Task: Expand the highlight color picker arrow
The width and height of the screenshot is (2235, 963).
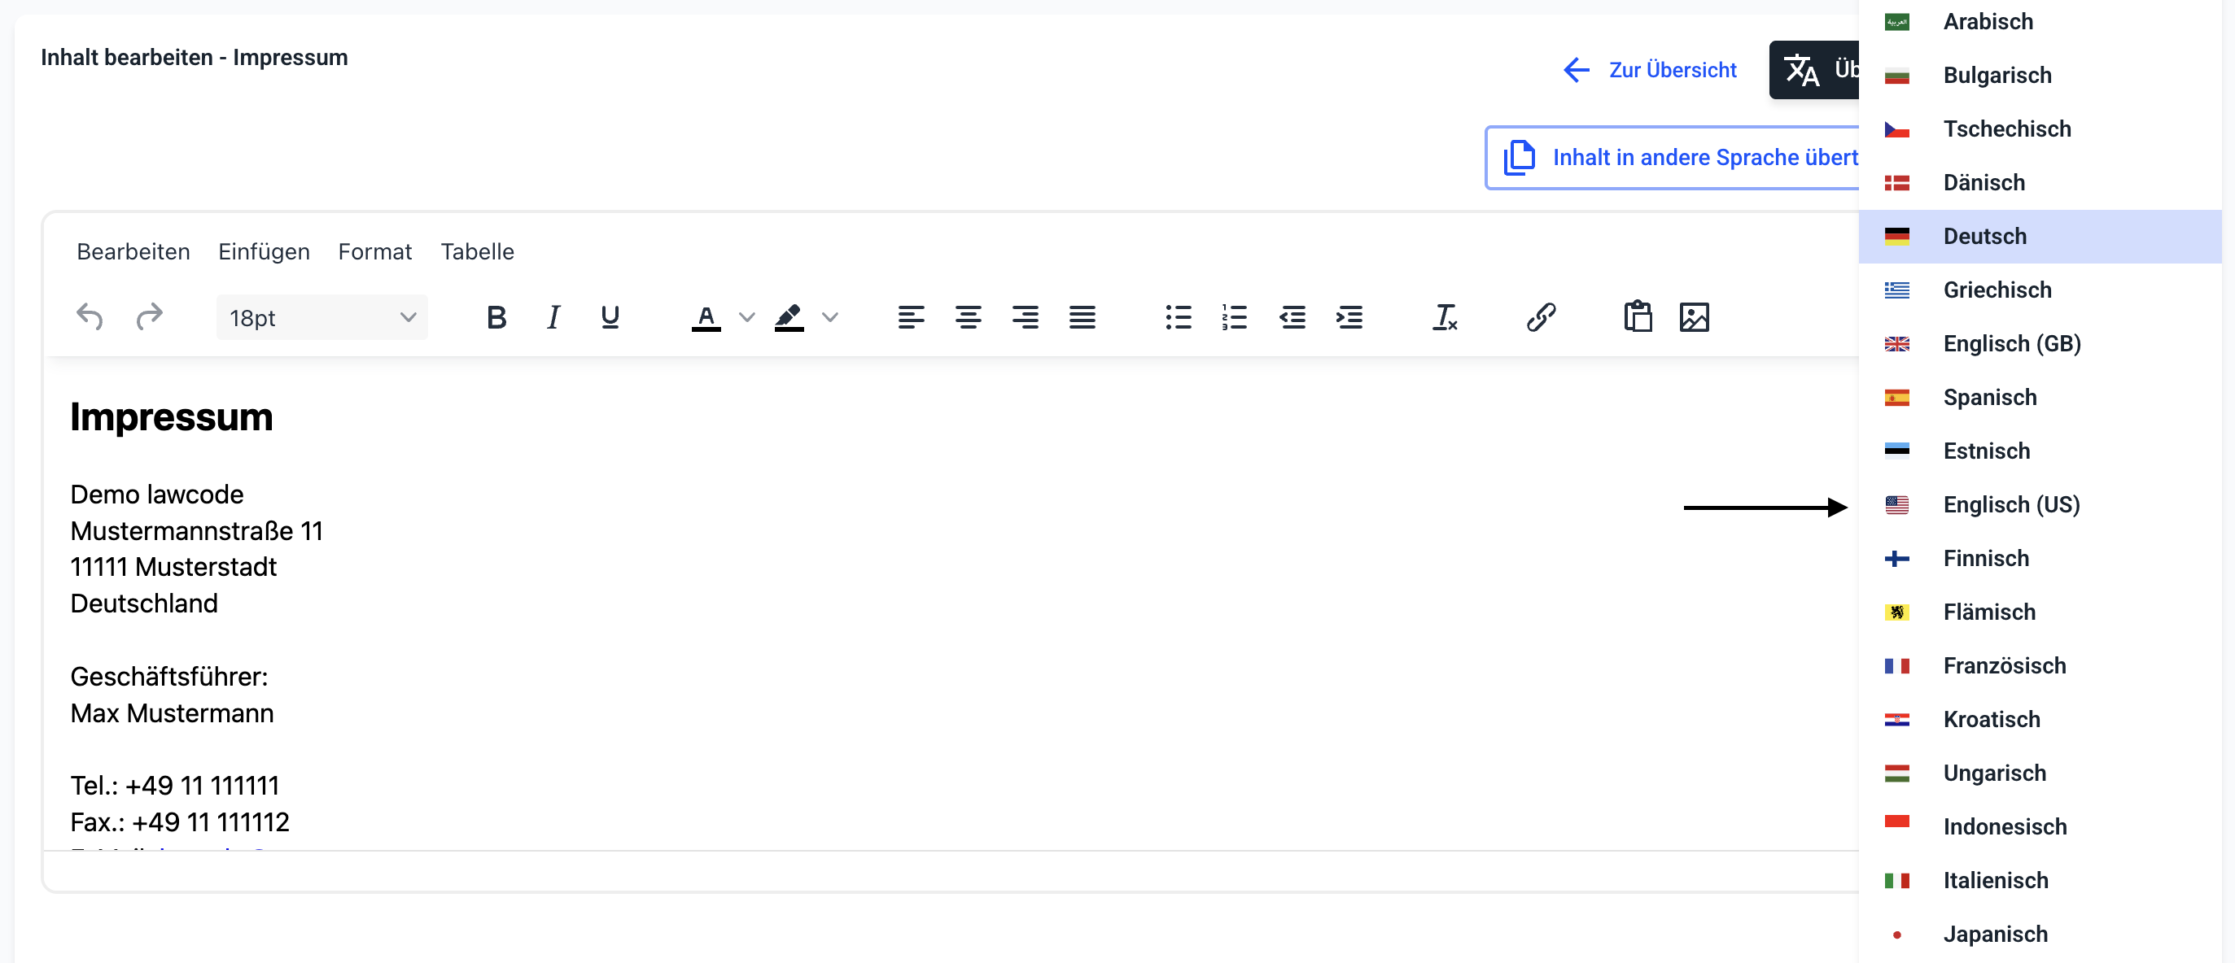Action: pyautogui.click(x=830, y=317)
